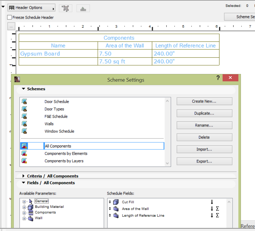Click the Components by Layers scheme icon

tap(24, 161)
